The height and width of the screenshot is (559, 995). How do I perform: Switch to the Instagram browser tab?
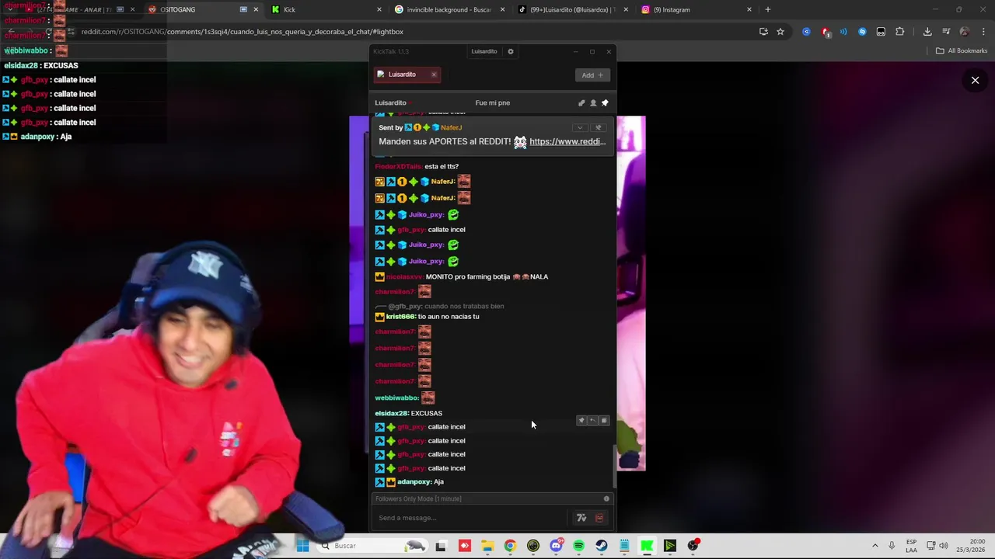697,9
